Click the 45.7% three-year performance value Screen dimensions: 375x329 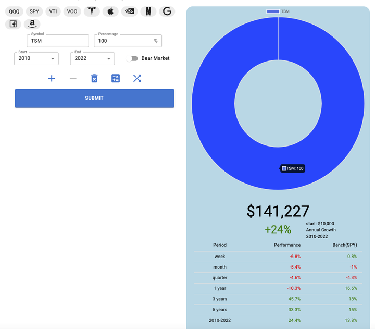294,299
